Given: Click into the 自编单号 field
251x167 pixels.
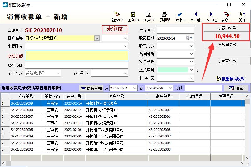Looking at the screenshot, I should 175,30.
